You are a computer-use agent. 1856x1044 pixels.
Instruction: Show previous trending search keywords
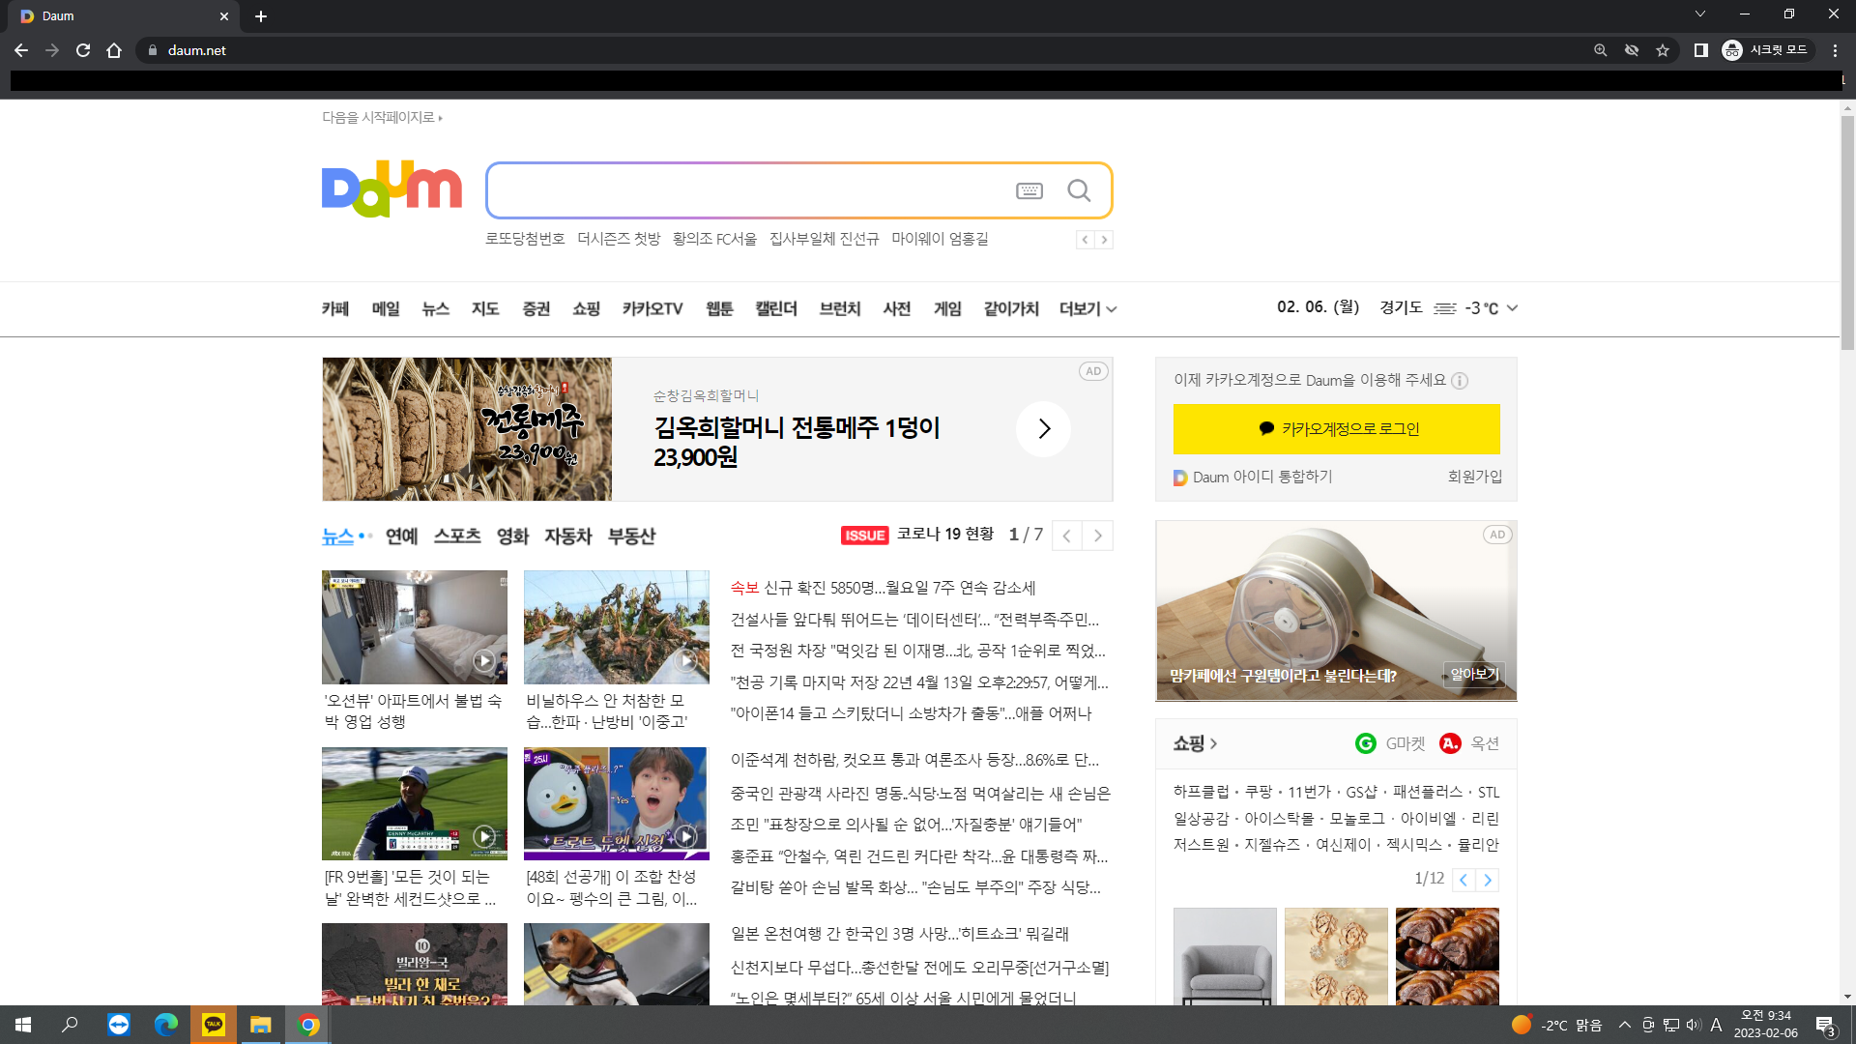point(1086,240)
